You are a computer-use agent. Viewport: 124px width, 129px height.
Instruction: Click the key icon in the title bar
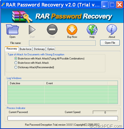pyautogui.click(x=3, y=5)
